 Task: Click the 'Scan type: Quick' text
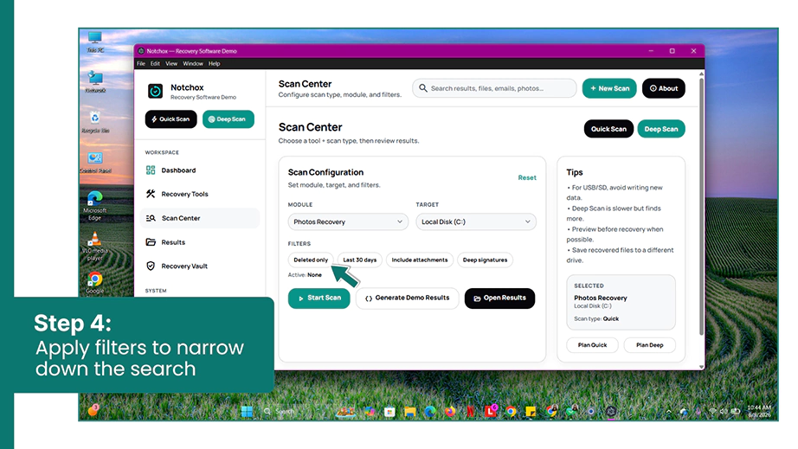click(x=596, y=319)
